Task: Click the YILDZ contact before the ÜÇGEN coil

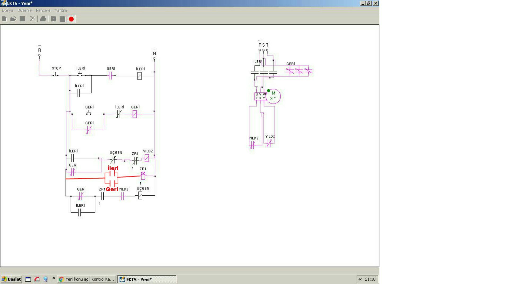Action: pyautogui.click(x=122, y=196)
